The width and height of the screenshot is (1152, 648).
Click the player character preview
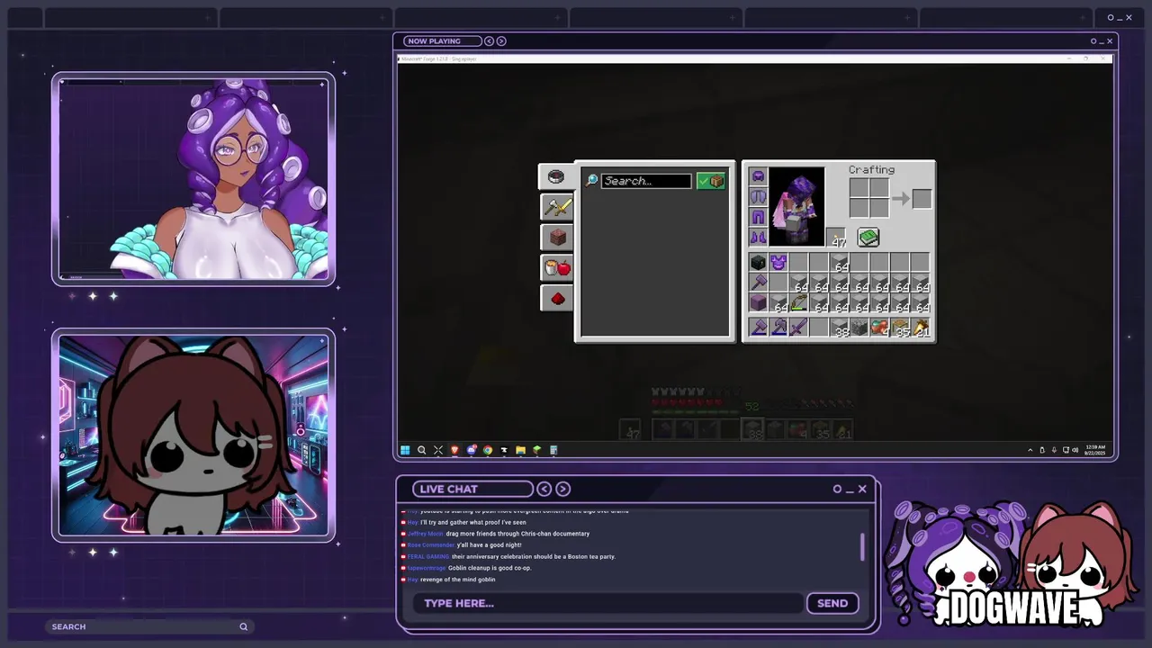(796, 207)
